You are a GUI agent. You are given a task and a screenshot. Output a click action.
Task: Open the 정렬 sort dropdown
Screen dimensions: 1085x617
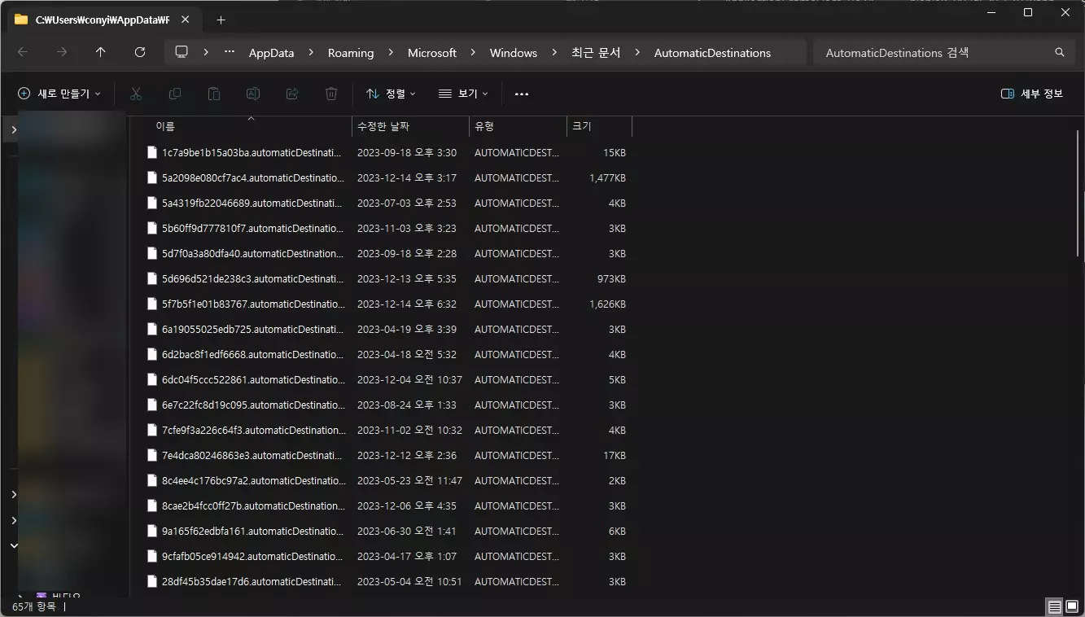[x=392, y=94]
